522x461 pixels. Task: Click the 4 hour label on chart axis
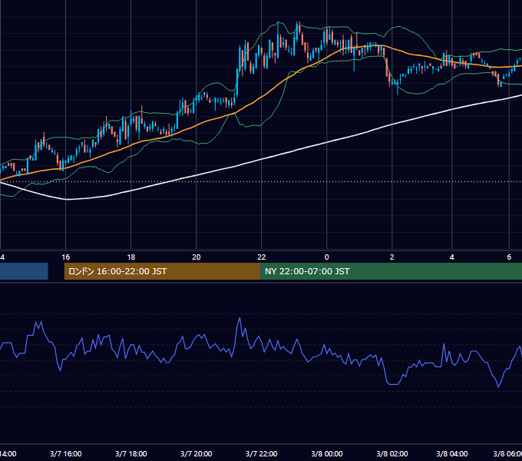click(451, 257)
